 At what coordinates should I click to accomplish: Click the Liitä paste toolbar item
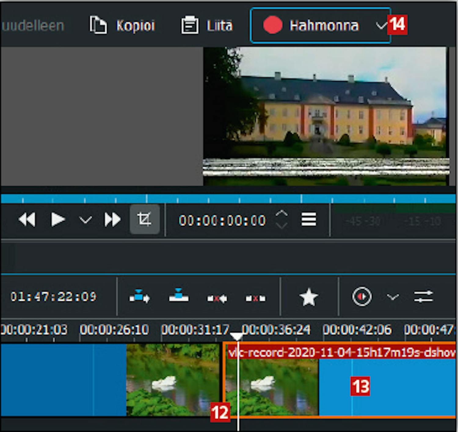coord(207,25)
